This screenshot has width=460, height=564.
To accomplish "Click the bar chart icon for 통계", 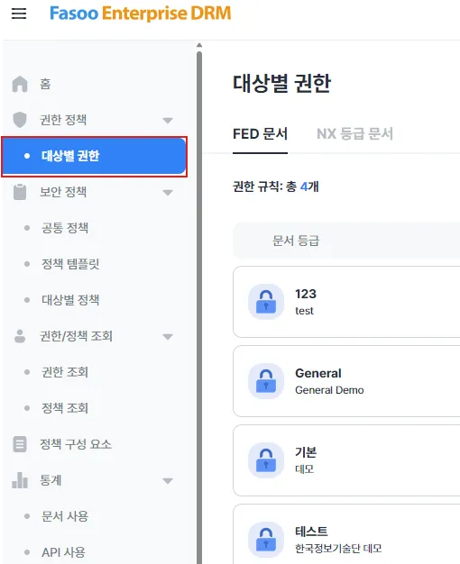I will pyautogui.click(x=20, y=480).
